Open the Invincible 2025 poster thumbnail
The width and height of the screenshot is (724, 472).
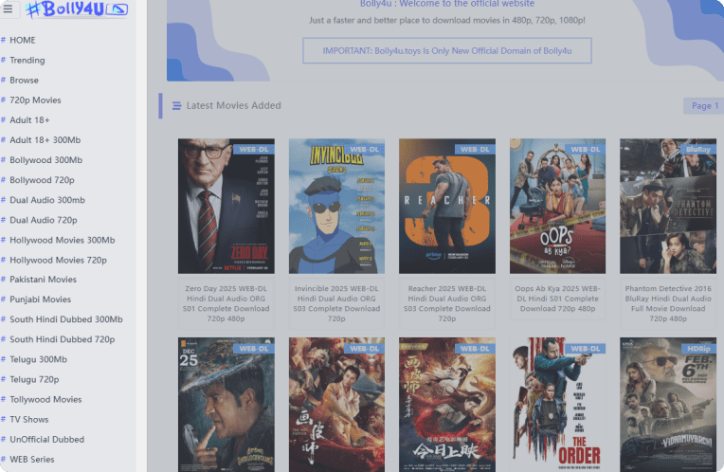click(x=336, y=207)
